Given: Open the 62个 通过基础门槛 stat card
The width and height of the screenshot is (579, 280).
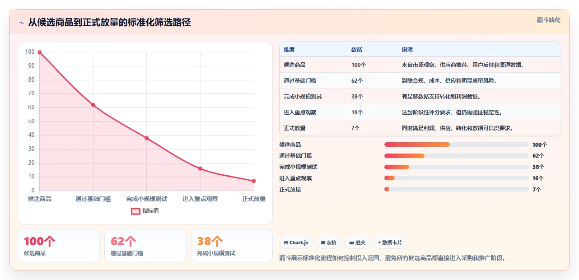Looking at the screenshot, I should [x=145, y=246].
